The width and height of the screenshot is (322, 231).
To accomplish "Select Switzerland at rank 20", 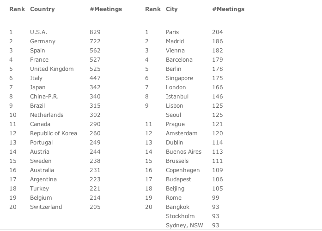I will click(x=46, y=207).
